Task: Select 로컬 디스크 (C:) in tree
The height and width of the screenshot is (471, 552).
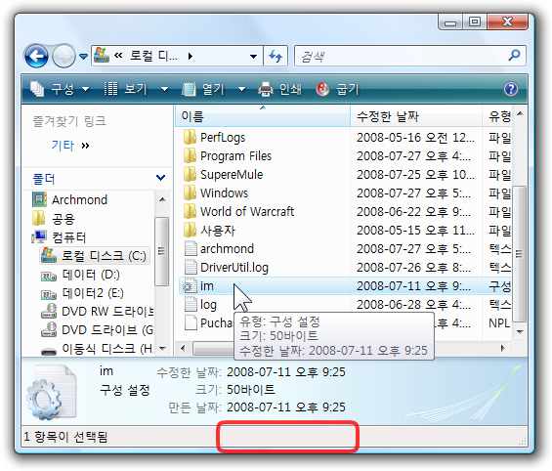Action: point(94,256)
